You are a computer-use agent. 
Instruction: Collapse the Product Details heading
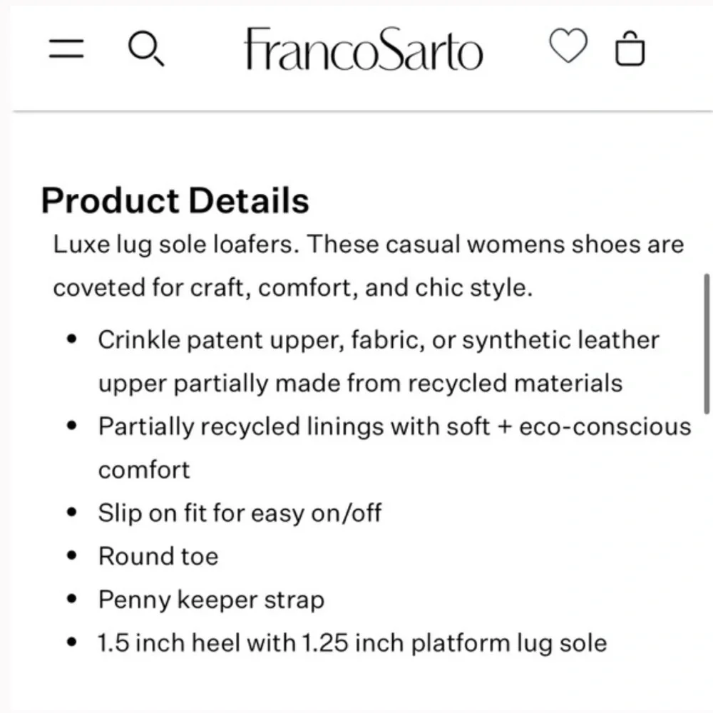click(x=175, y=200)
